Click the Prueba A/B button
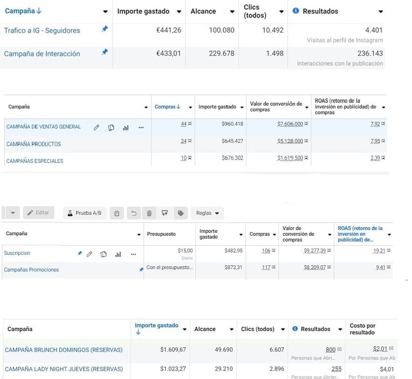The height and width of the screenshot is (379, 412). pyautogui.click(x=85, y=213)
